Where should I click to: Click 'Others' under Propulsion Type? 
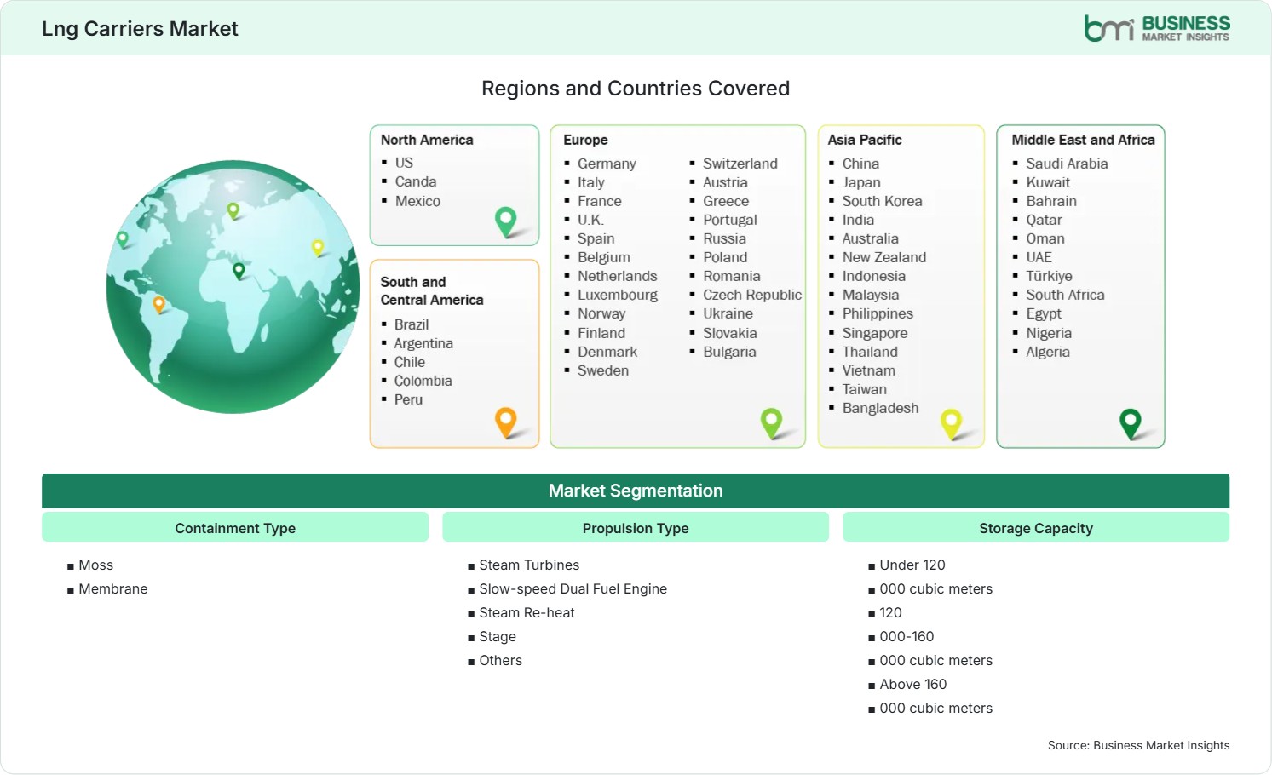coord(501,660)
